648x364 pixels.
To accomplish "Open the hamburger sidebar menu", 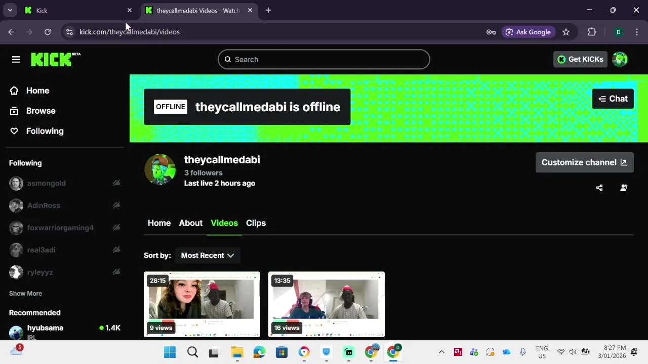I will [x=16, y=60].
